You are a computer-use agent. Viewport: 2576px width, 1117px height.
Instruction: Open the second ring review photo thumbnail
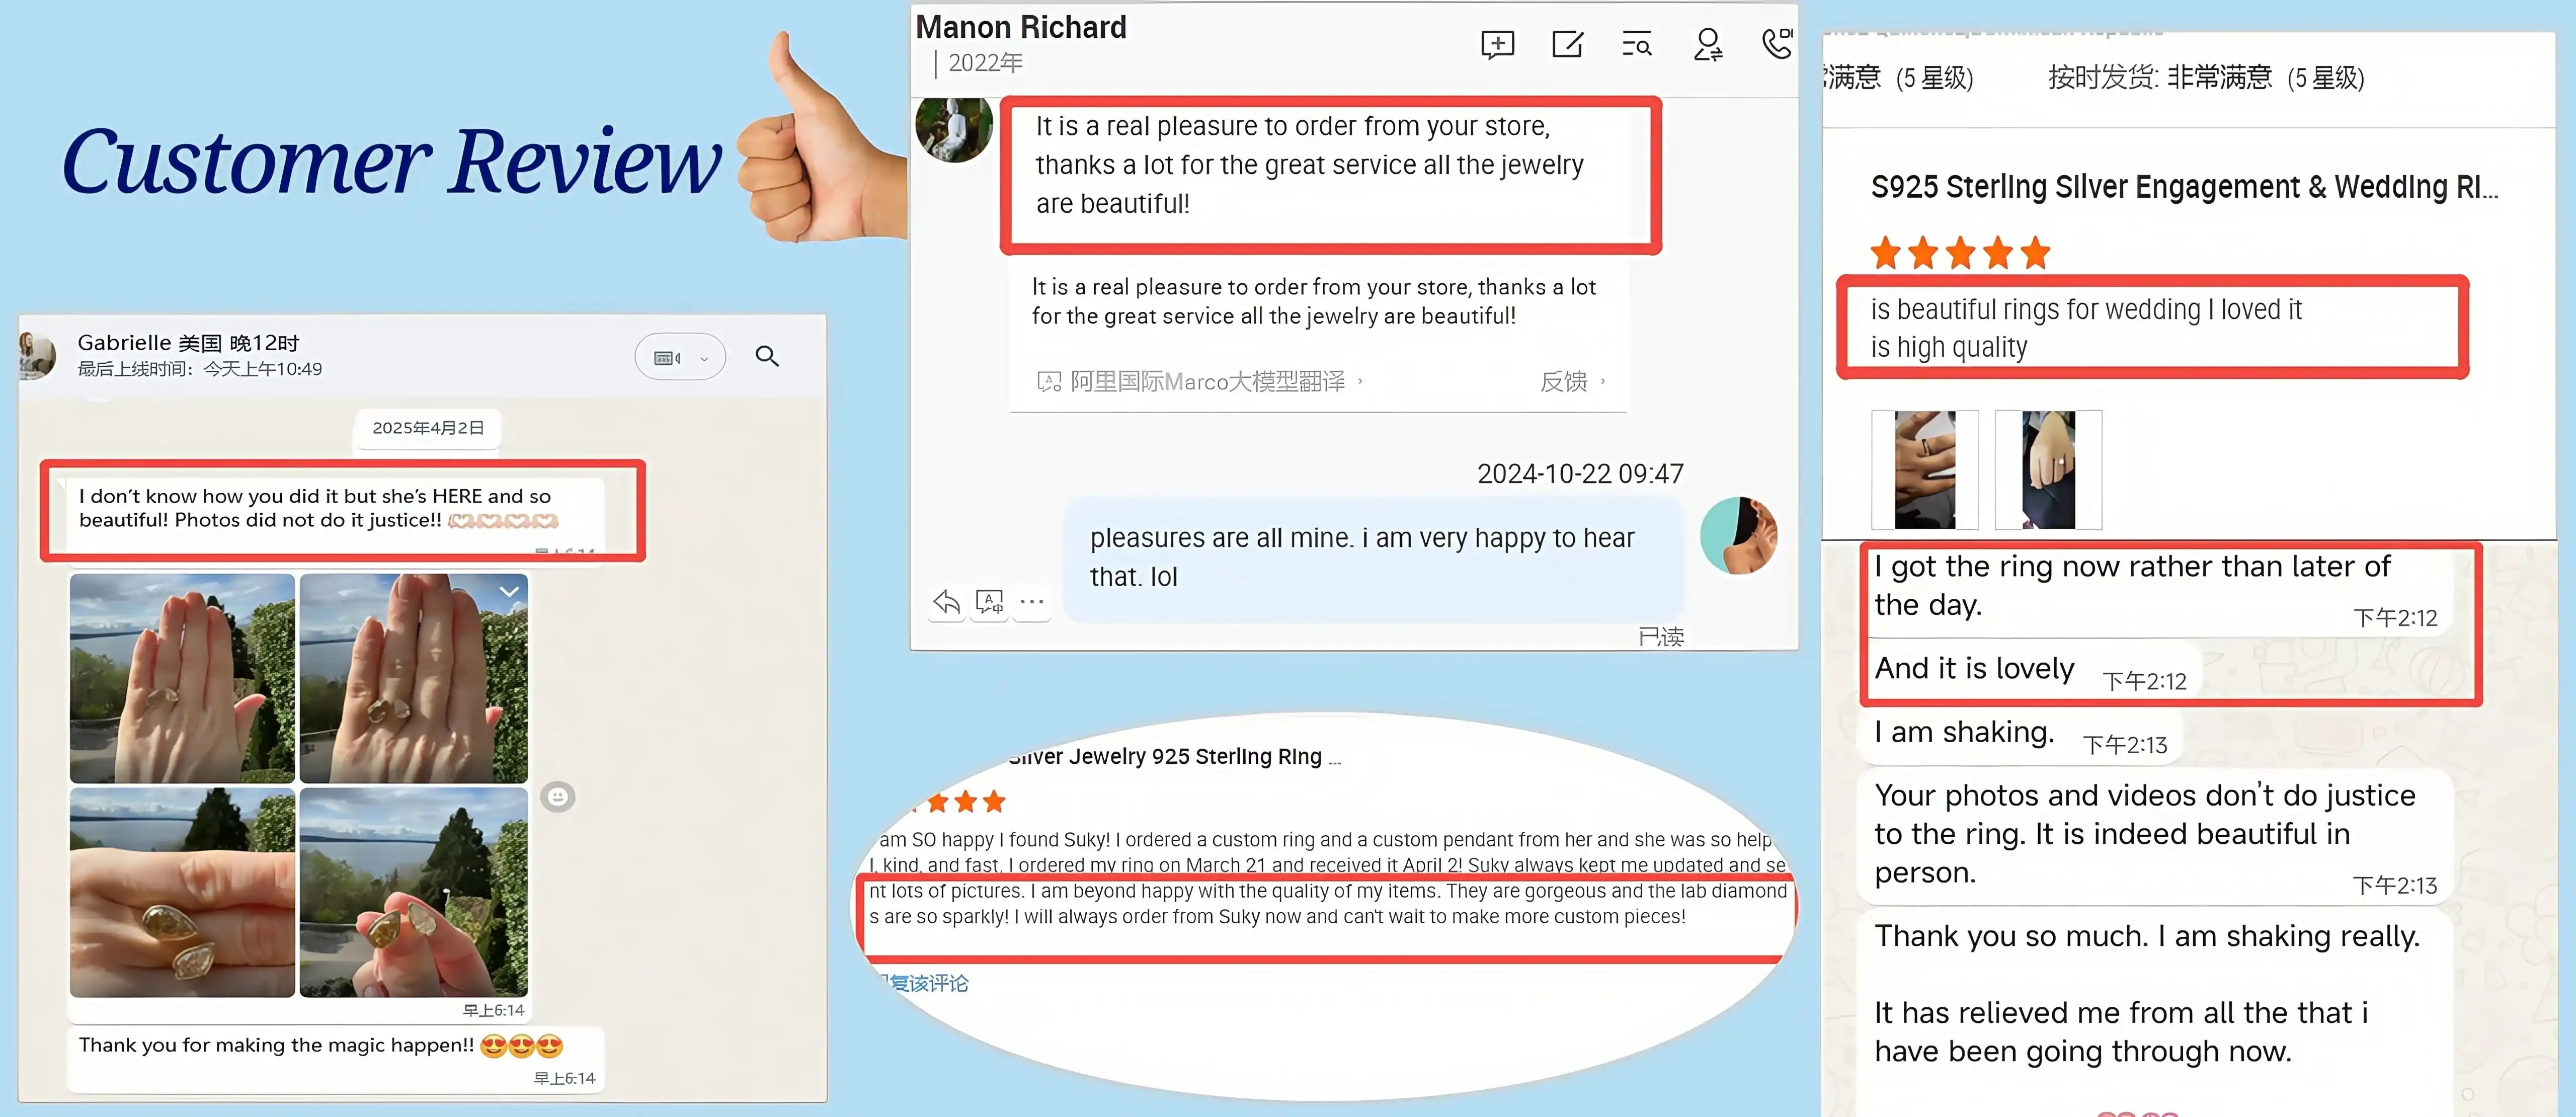(2048, 469)
